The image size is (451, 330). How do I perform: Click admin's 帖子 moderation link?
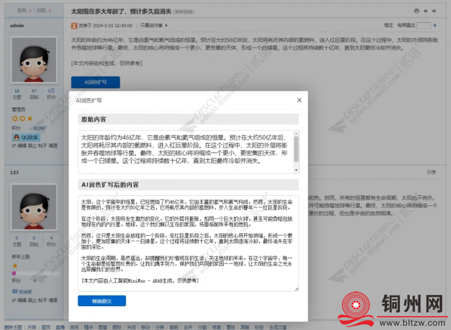(42, 146)
